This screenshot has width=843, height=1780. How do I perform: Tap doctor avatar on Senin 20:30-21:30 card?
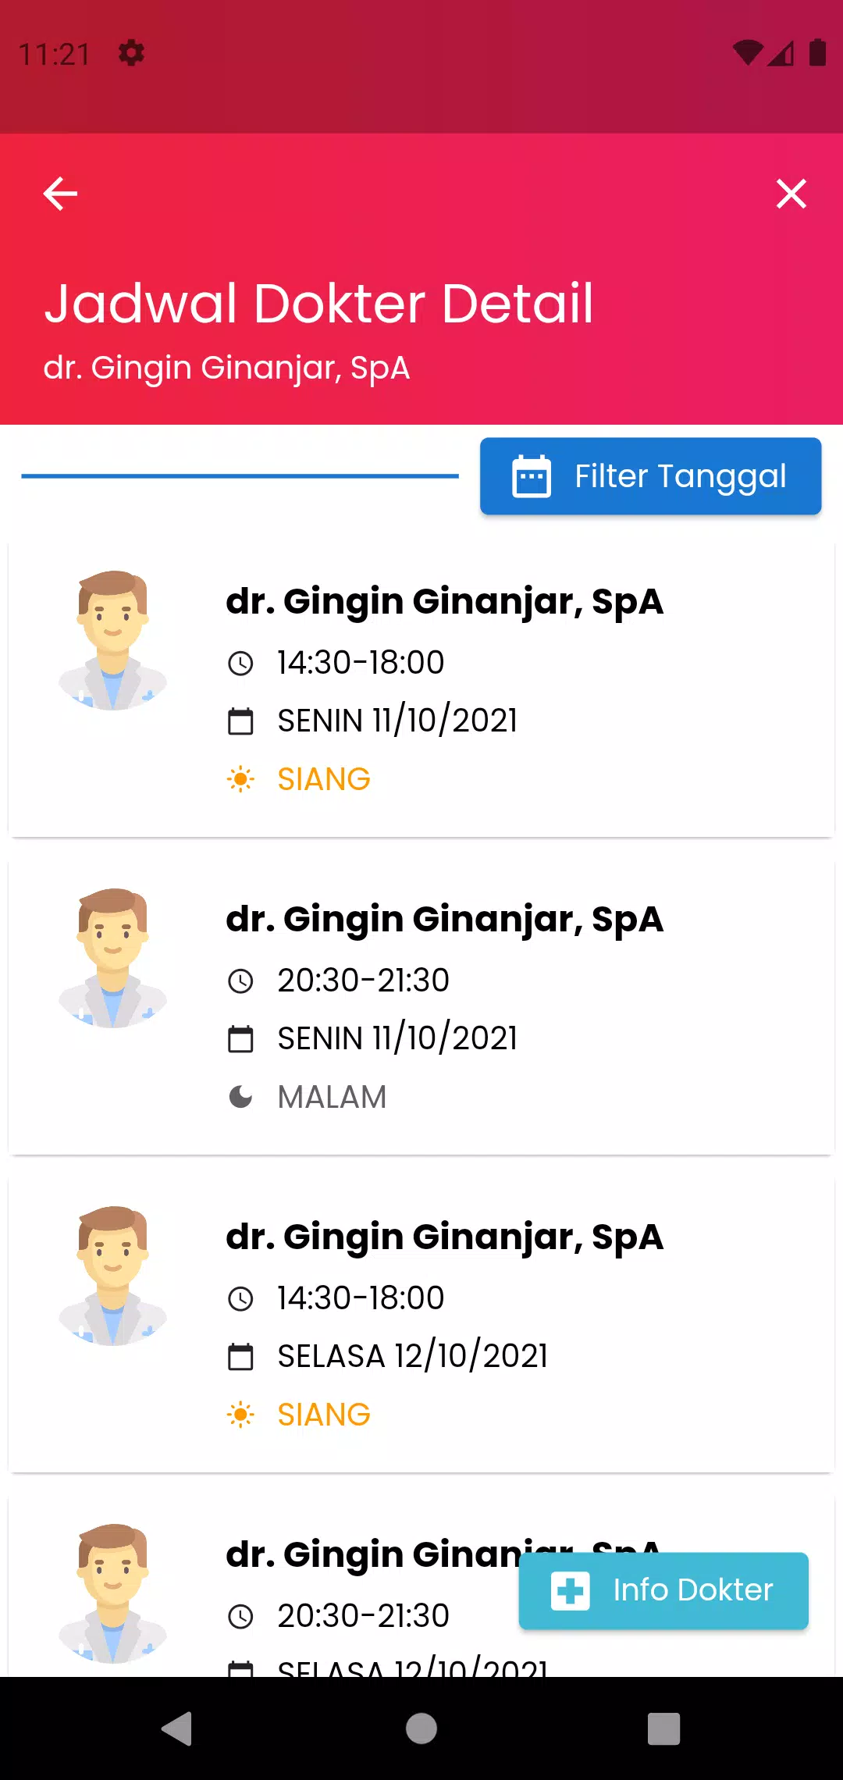tap(113, 958)
